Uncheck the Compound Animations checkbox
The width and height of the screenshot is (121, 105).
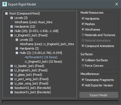83,46
